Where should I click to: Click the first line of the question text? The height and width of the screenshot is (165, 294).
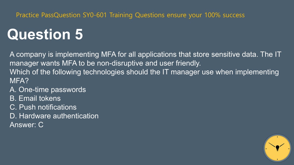(x=145, y=54)
